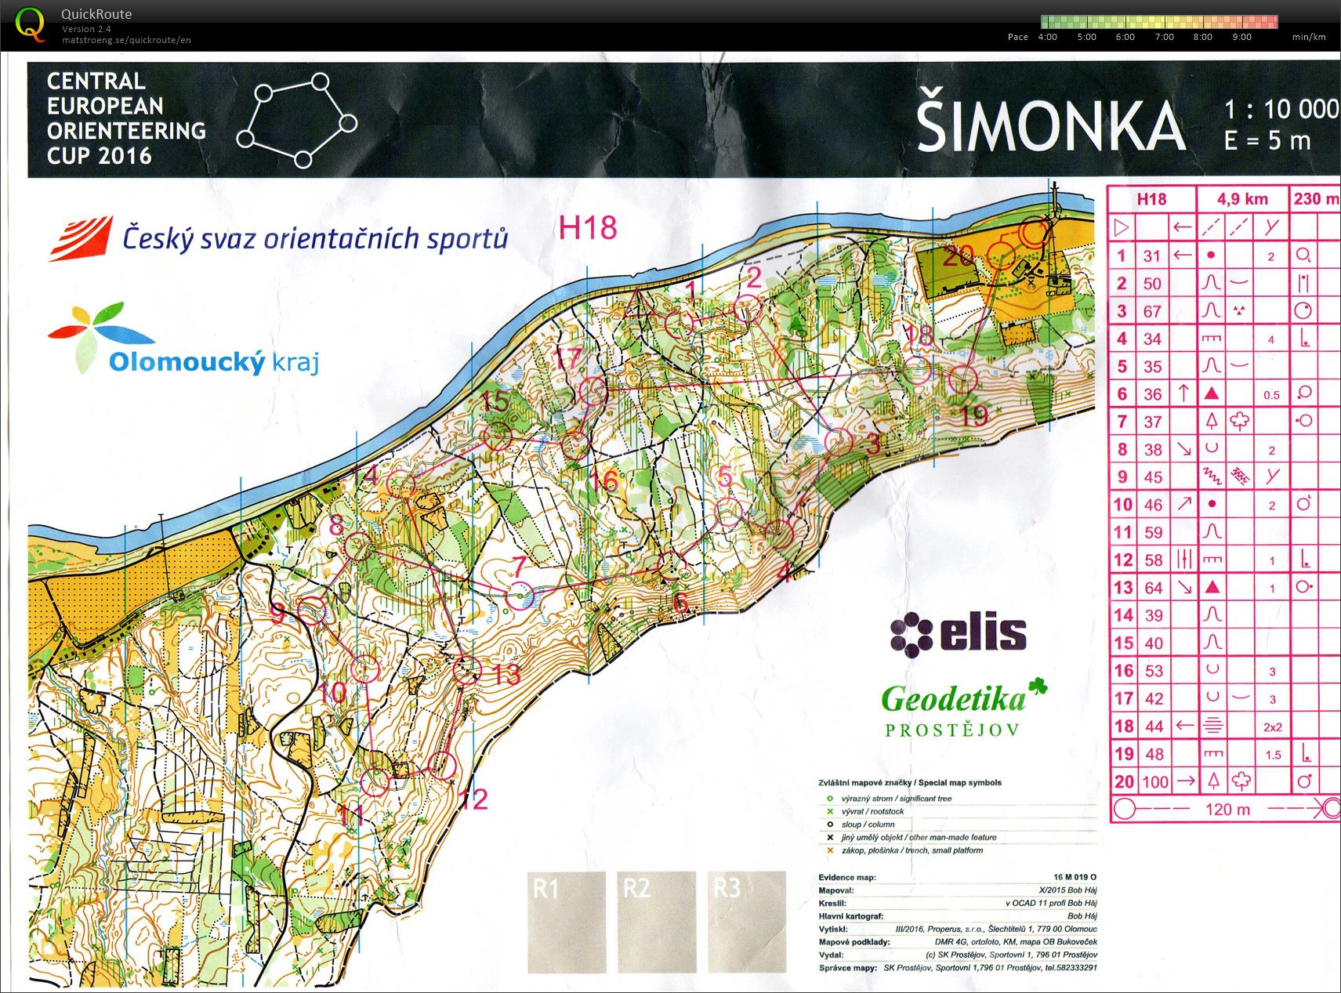Click control circle 2 on the map
The height and width of the screenshot is (993, 1341).
(x=748, y=309)
